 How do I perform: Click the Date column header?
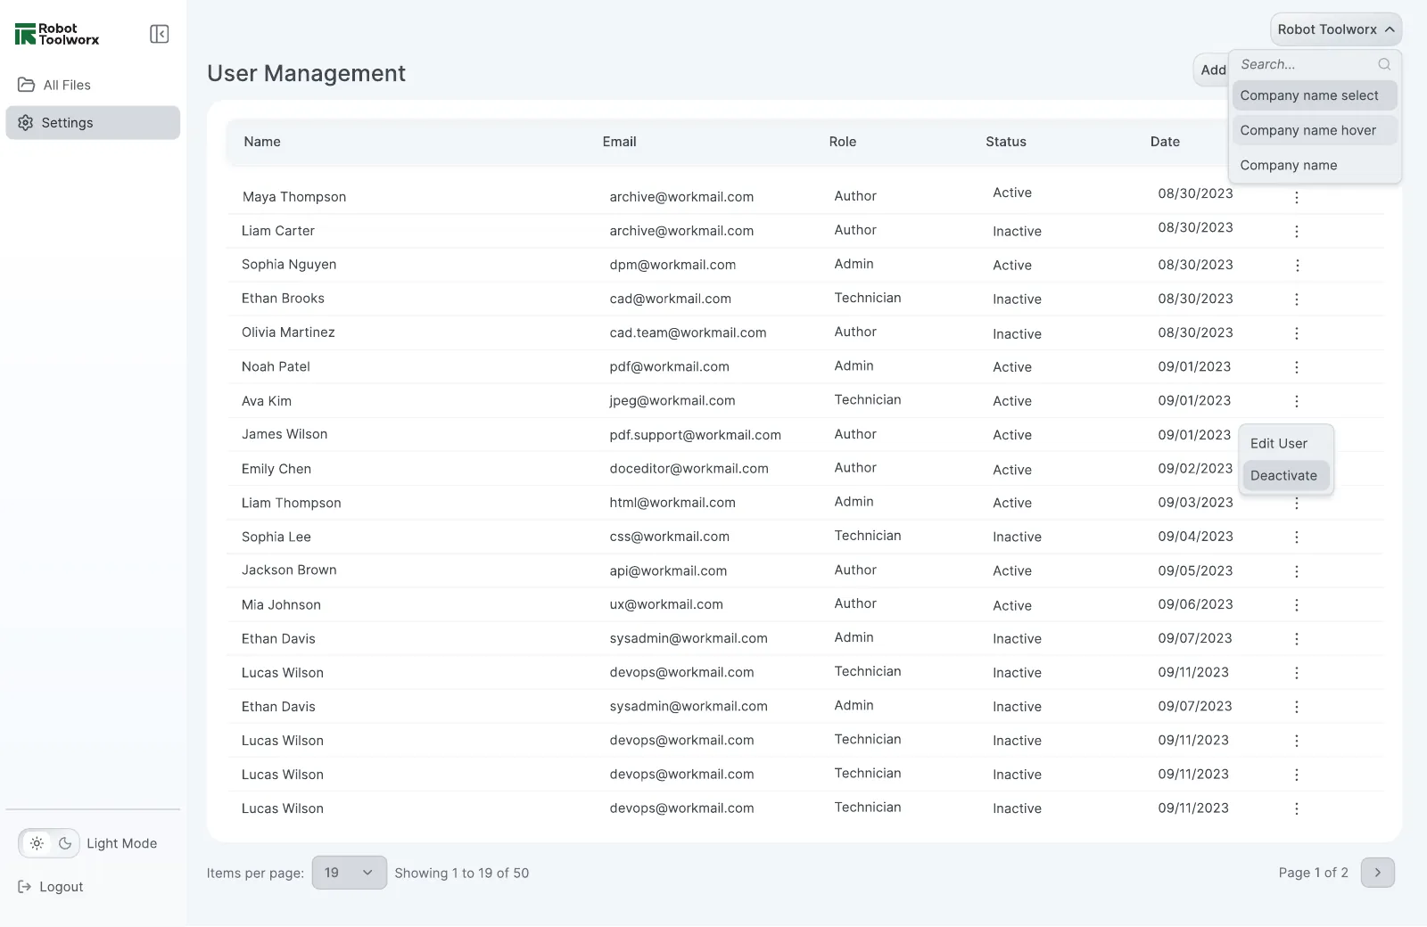point(1165,142)
